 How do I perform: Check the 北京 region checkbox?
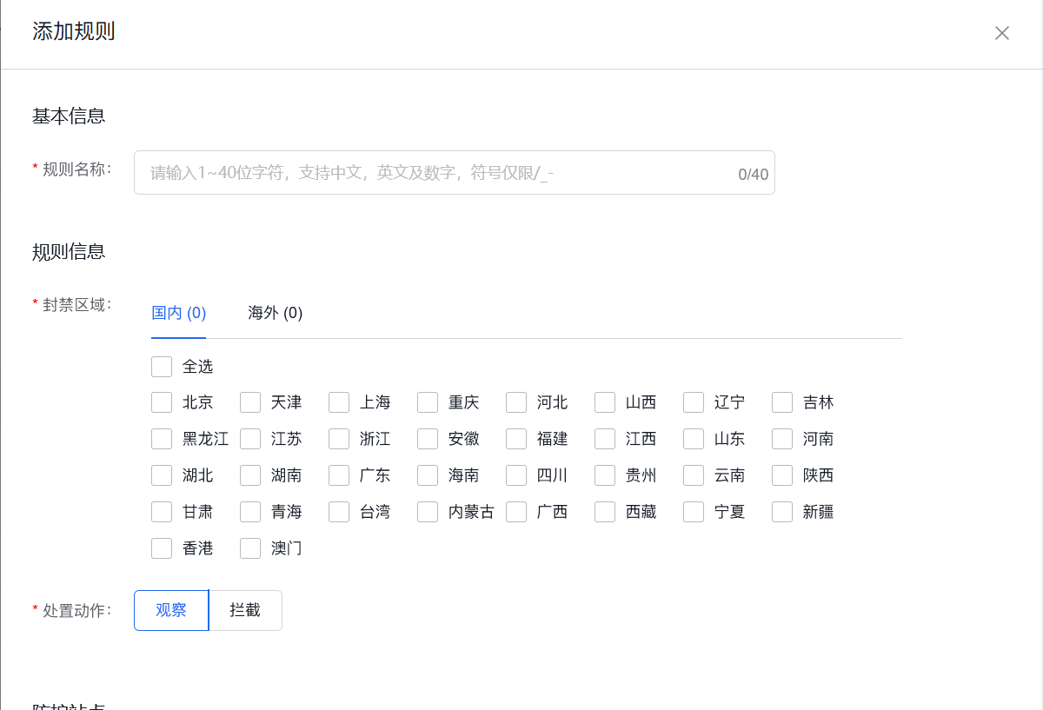[162, 401]
